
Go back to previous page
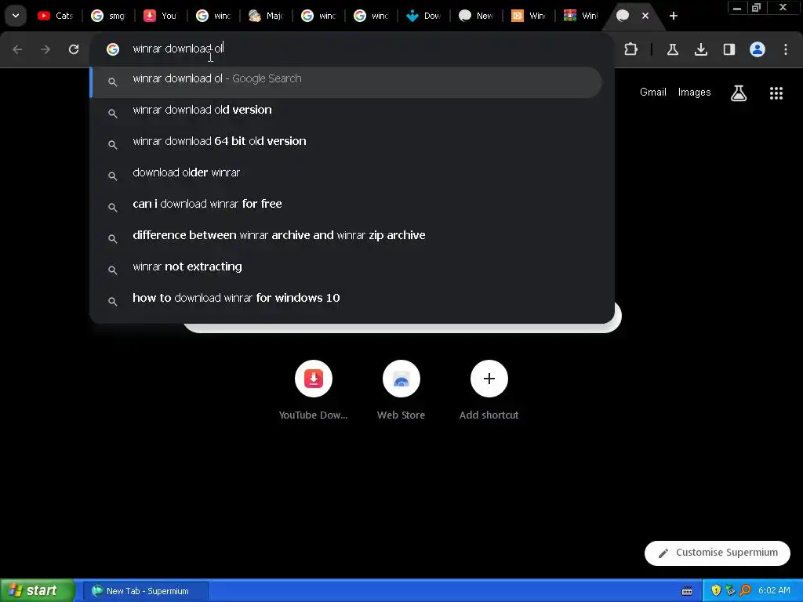[17, 49]
